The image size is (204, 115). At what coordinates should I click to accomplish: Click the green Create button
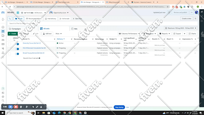click(x=13, y=34)
